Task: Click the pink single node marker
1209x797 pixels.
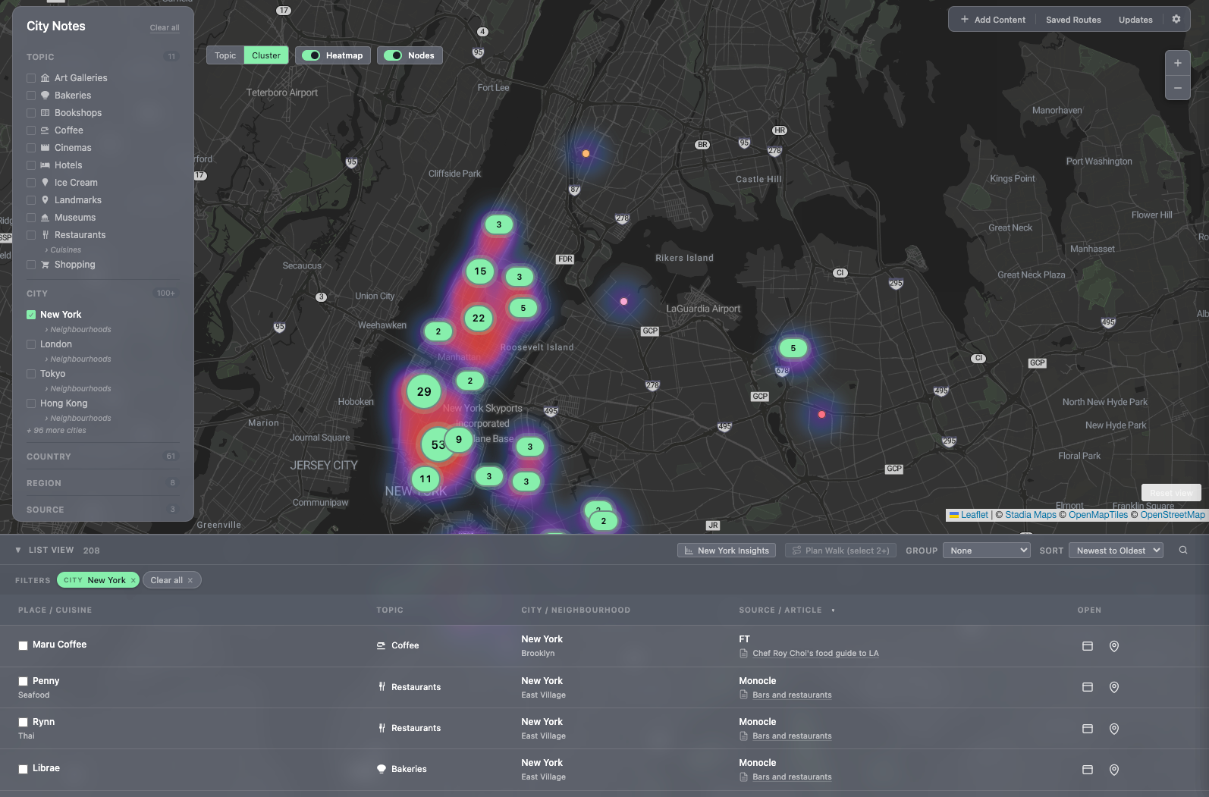Action: 623,301
